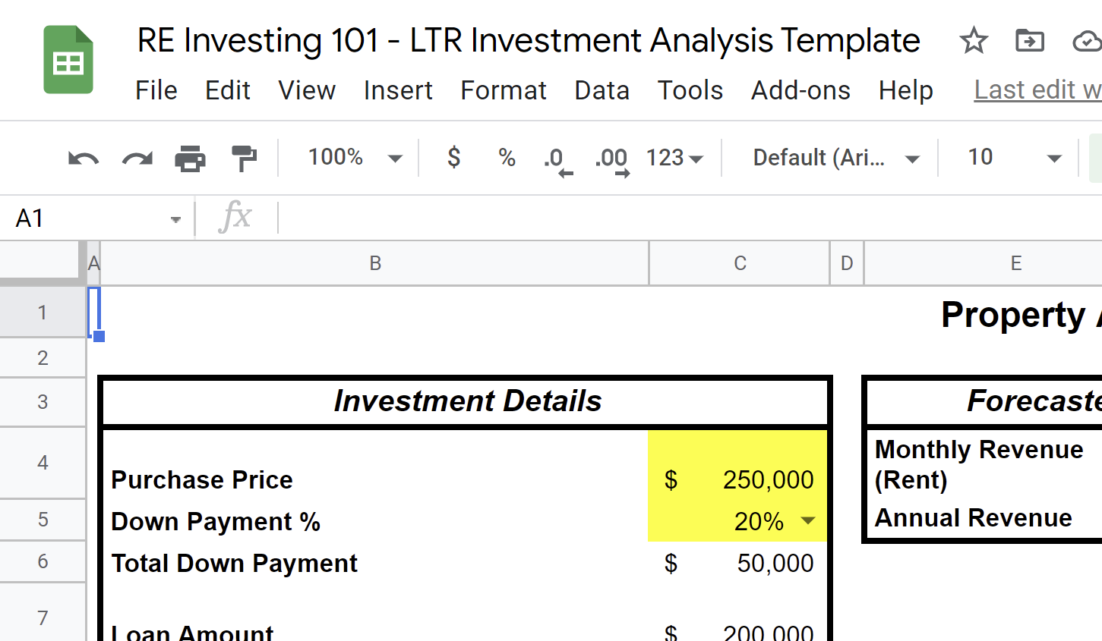Open the Edit menu

pos(228,90)
